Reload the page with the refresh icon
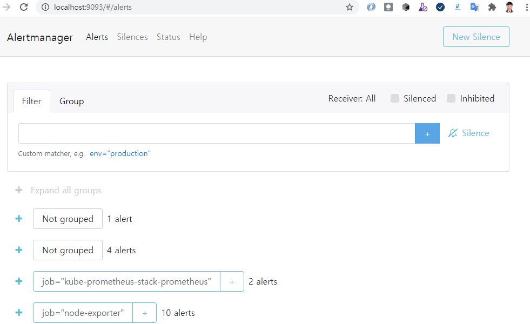The image size is (530, 324). pos(24,8)
